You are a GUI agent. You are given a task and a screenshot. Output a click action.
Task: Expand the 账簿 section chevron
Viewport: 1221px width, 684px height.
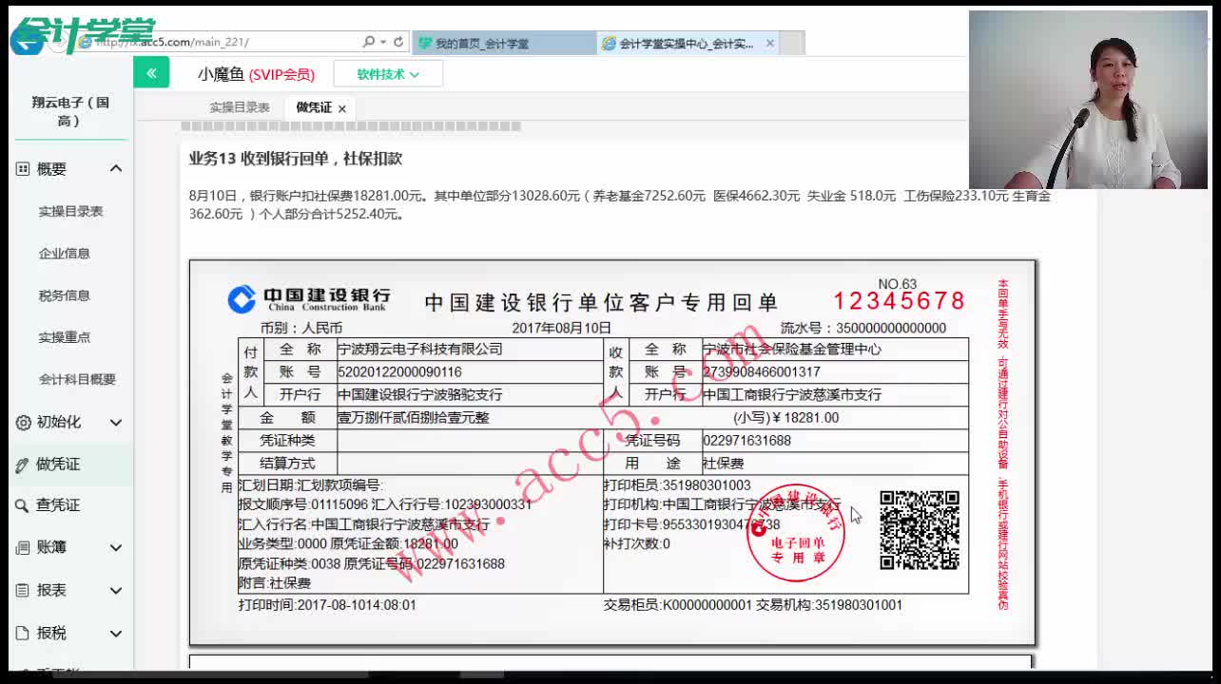(x=115, y=548)
